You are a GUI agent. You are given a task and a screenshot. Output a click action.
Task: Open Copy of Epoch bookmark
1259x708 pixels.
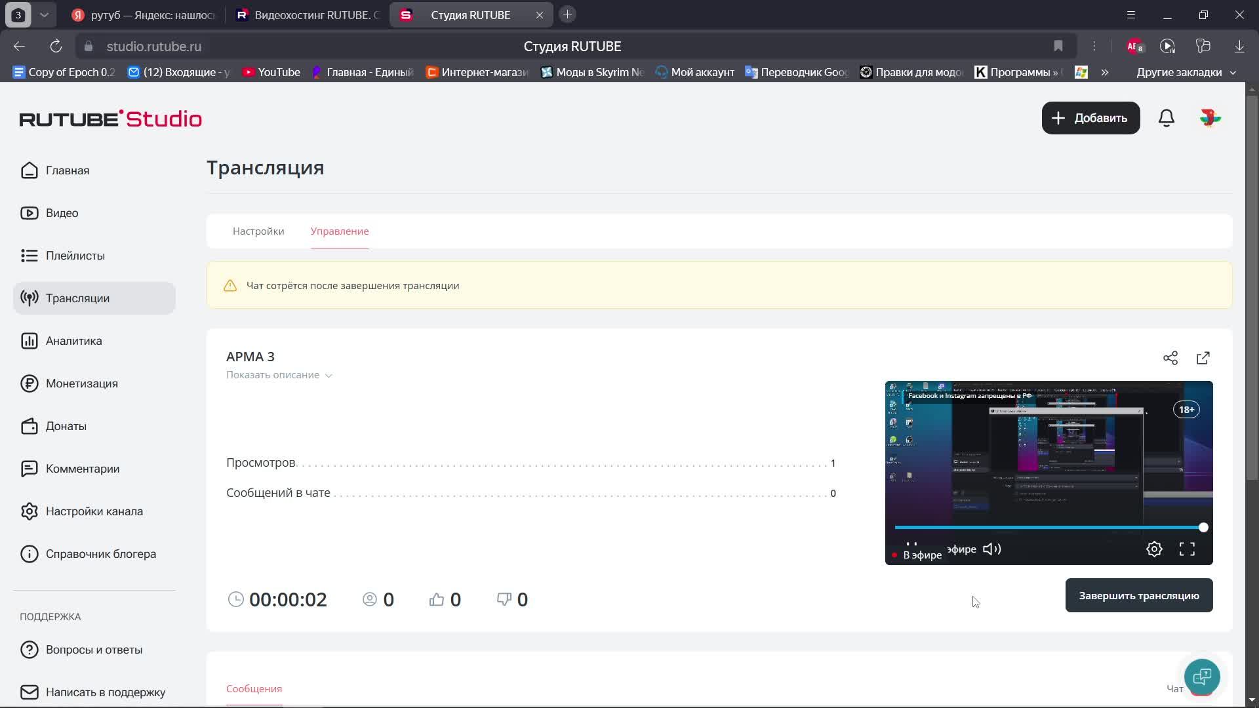click(64, 72)
